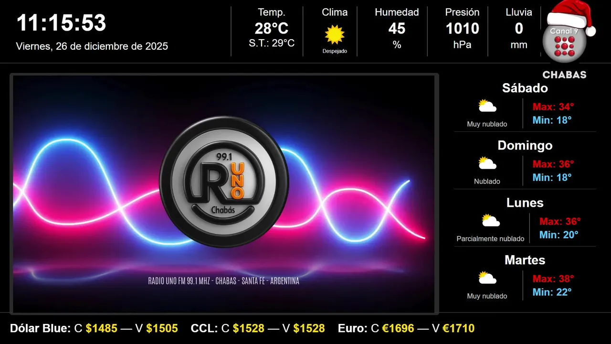The height and width of the screenshot is (344, 611).
Task: Click the clock showing 11:15:53
Action: coord(61,23)
